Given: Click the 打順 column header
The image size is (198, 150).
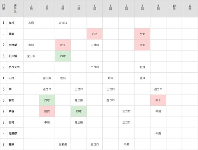Looking at the screenshot, I should point(3,7).
